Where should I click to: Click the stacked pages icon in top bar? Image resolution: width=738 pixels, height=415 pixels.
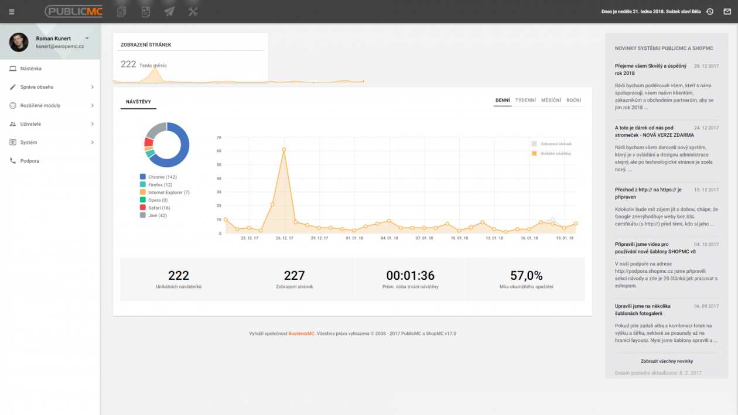[122, 12]
